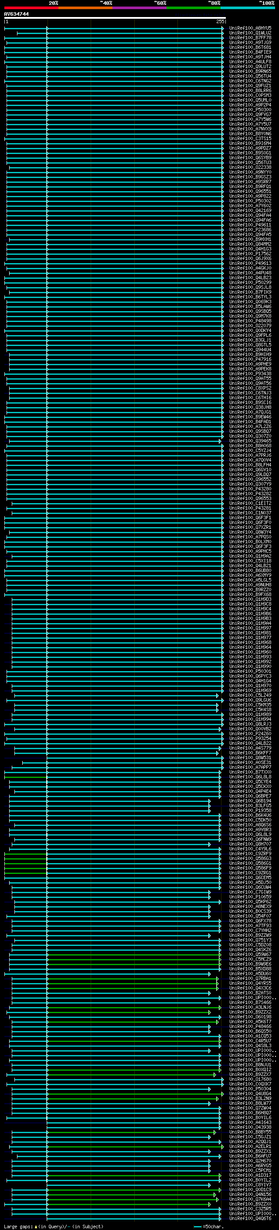
Task: Select UniRef100_Q8W531 label
Action: (x=250, y=758)
